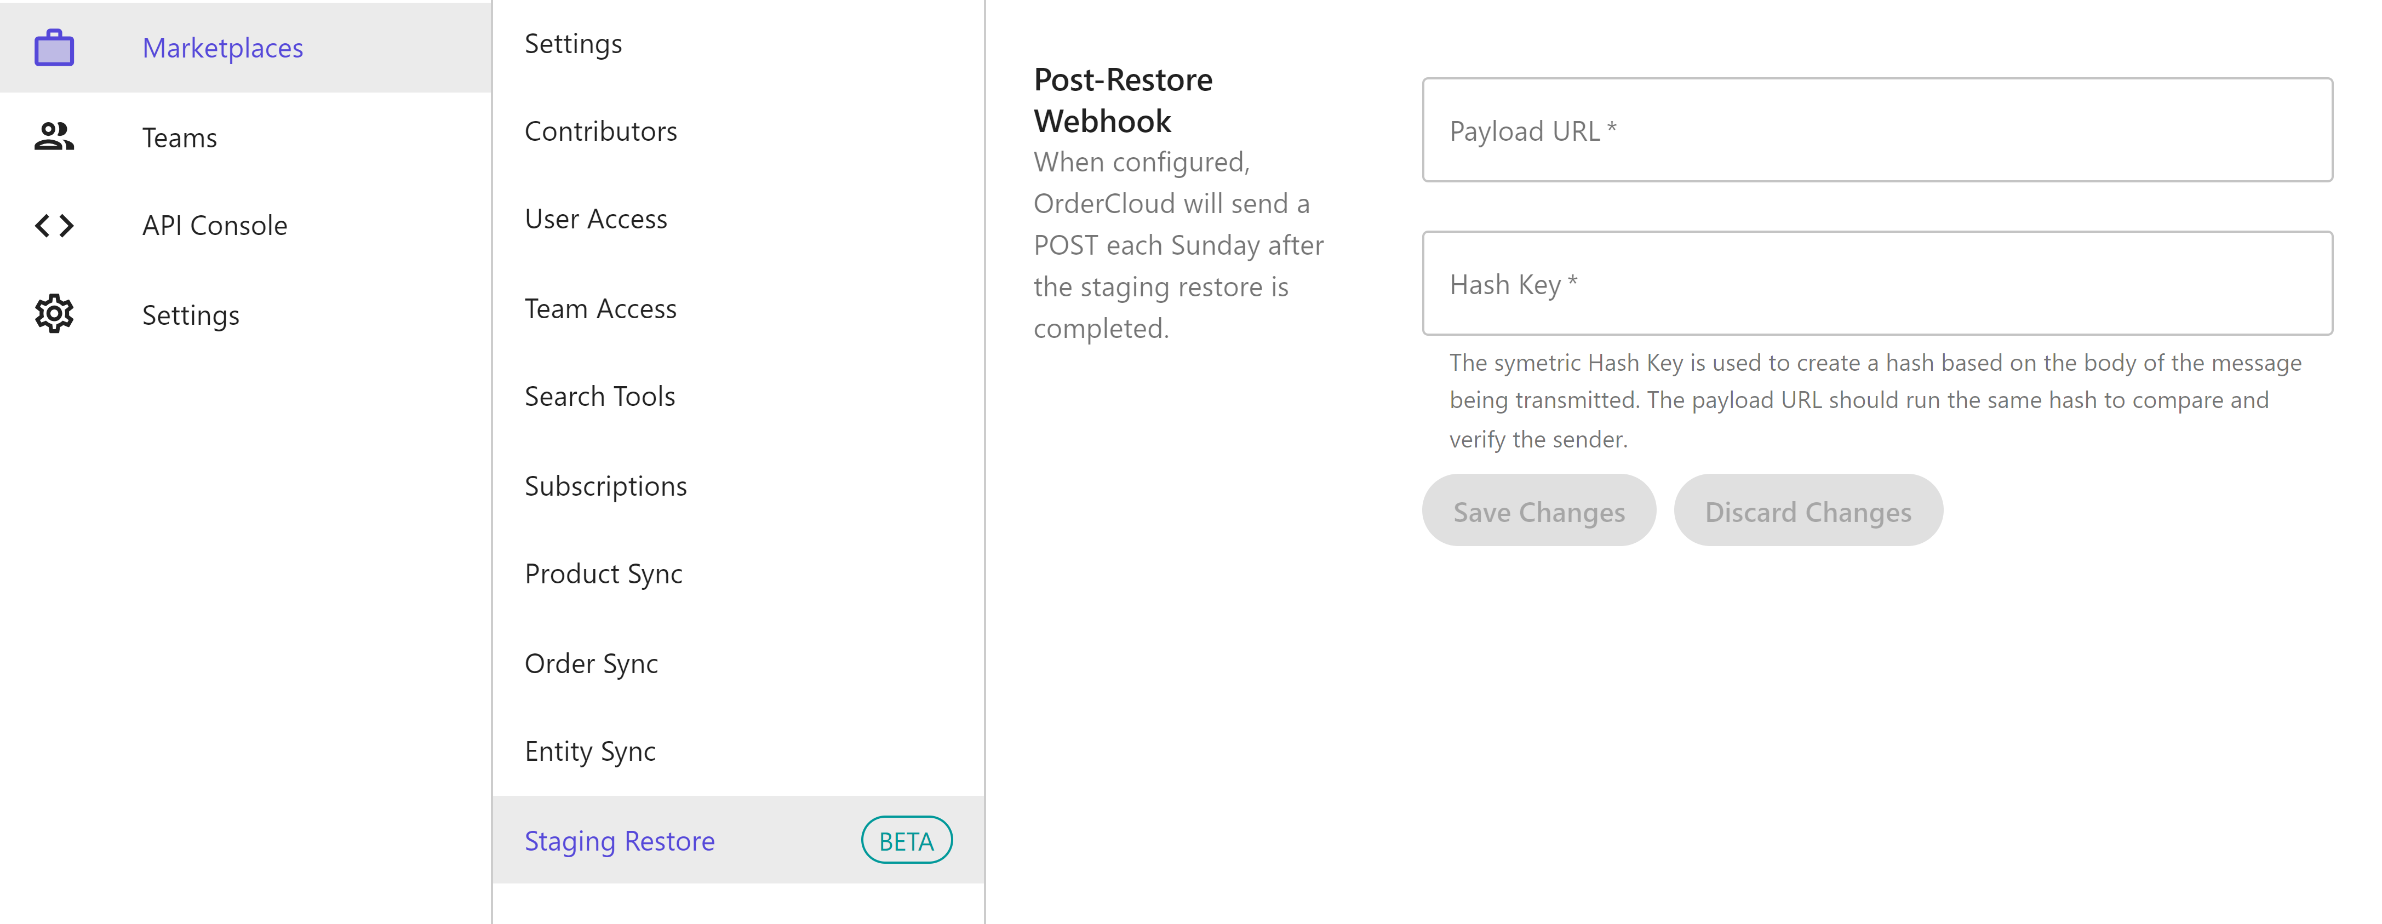
Task: Click the Settings gear icon
Action: click(55, 314)
